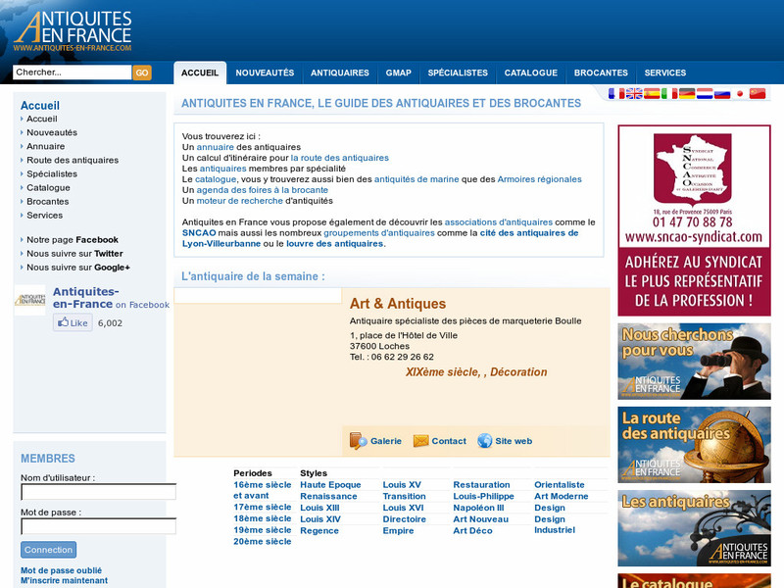Click the Connection button

click(48, 550)
